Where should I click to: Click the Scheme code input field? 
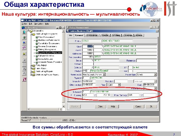(x=88, y=64)
